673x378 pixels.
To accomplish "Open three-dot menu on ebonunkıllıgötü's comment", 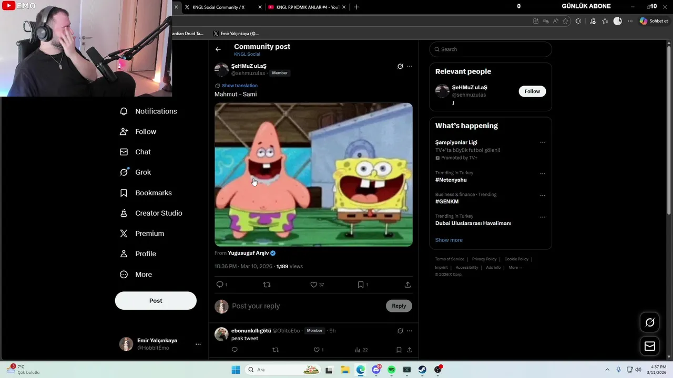I will 410,331.
